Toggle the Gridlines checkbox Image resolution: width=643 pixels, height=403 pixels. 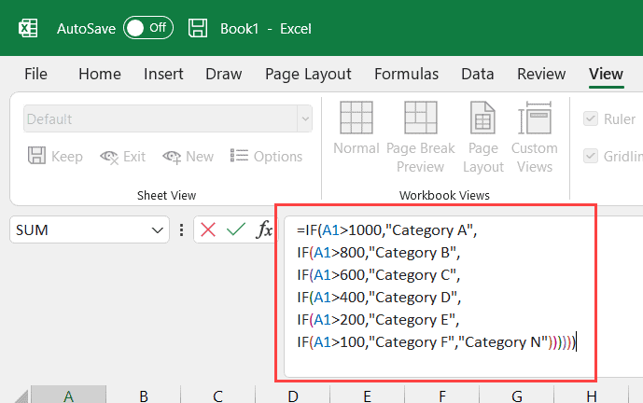(591, 156)
